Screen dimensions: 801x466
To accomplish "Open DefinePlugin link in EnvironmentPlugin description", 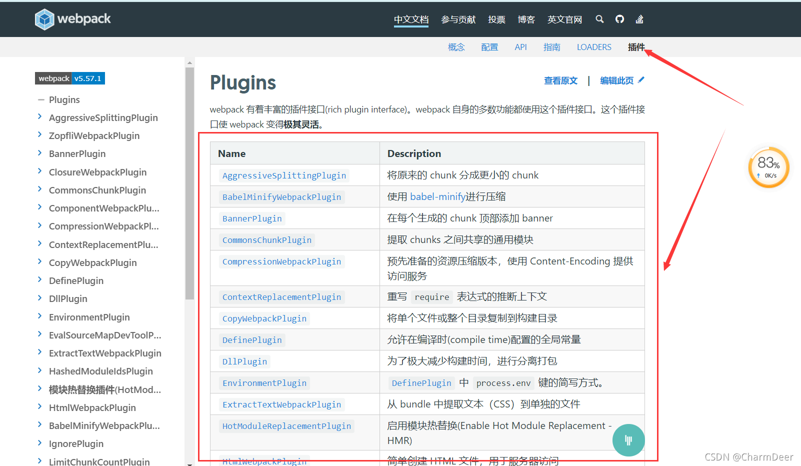I will tap(421, 383).
